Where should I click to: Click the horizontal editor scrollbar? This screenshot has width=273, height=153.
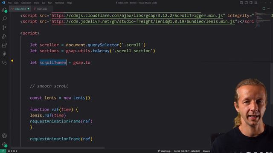pyautogui.click(x=58, y=148)
